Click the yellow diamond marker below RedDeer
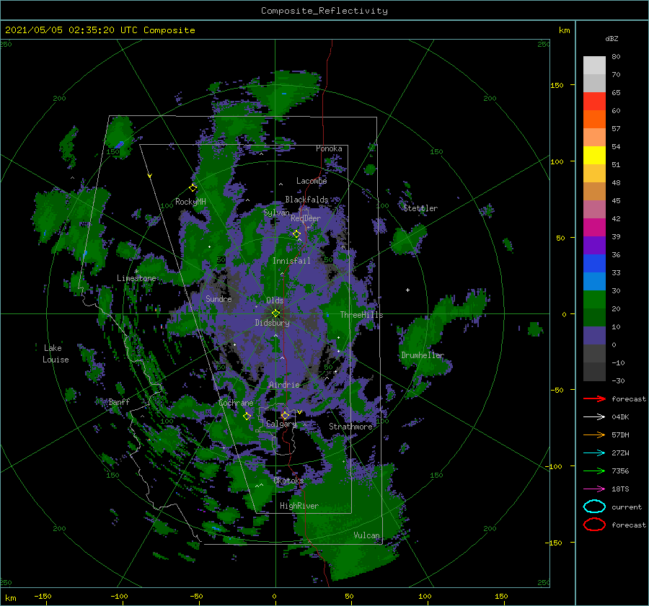 296,234
